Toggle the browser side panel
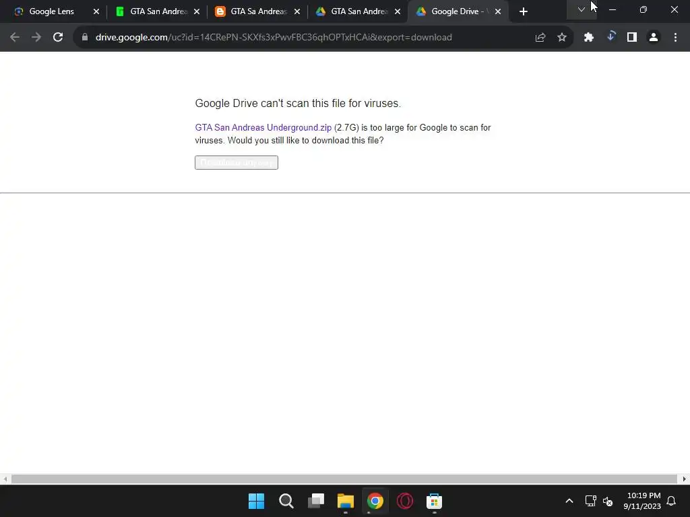Image resolution: width=690 pixels, height=517 pixels. coord(632,38)
